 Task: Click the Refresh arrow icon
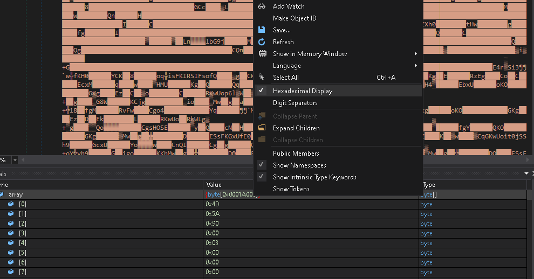(262, 42)
